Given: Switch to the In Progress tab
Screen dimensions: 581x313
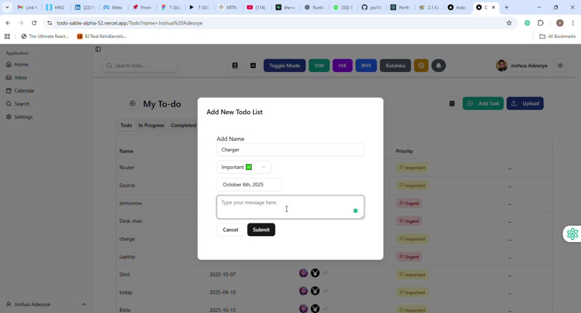Looking at the screenshot, I should pyautogui.click(x=151, y=125).
